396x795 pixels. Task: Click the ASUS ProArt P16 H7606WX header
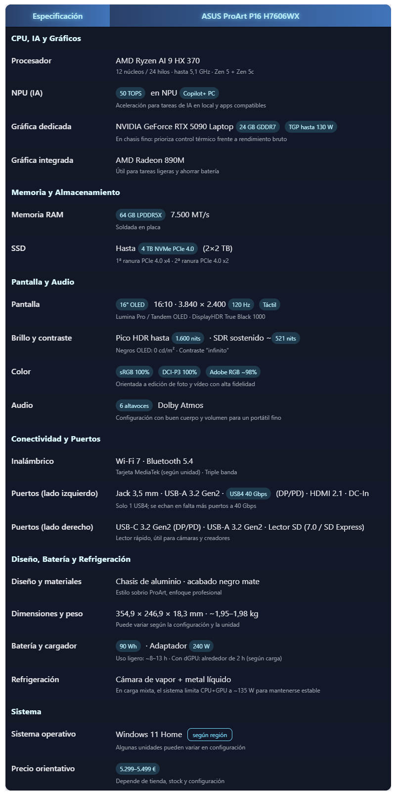(250, 16)
